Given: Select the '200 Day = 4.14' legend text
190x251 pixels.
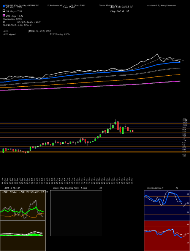Looking at the screenshot, I should click(x=15, y=16).
